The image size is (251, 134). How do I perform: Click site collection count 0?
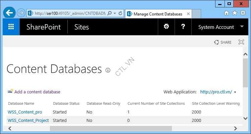pyautogui.click(x=129, y=120)
